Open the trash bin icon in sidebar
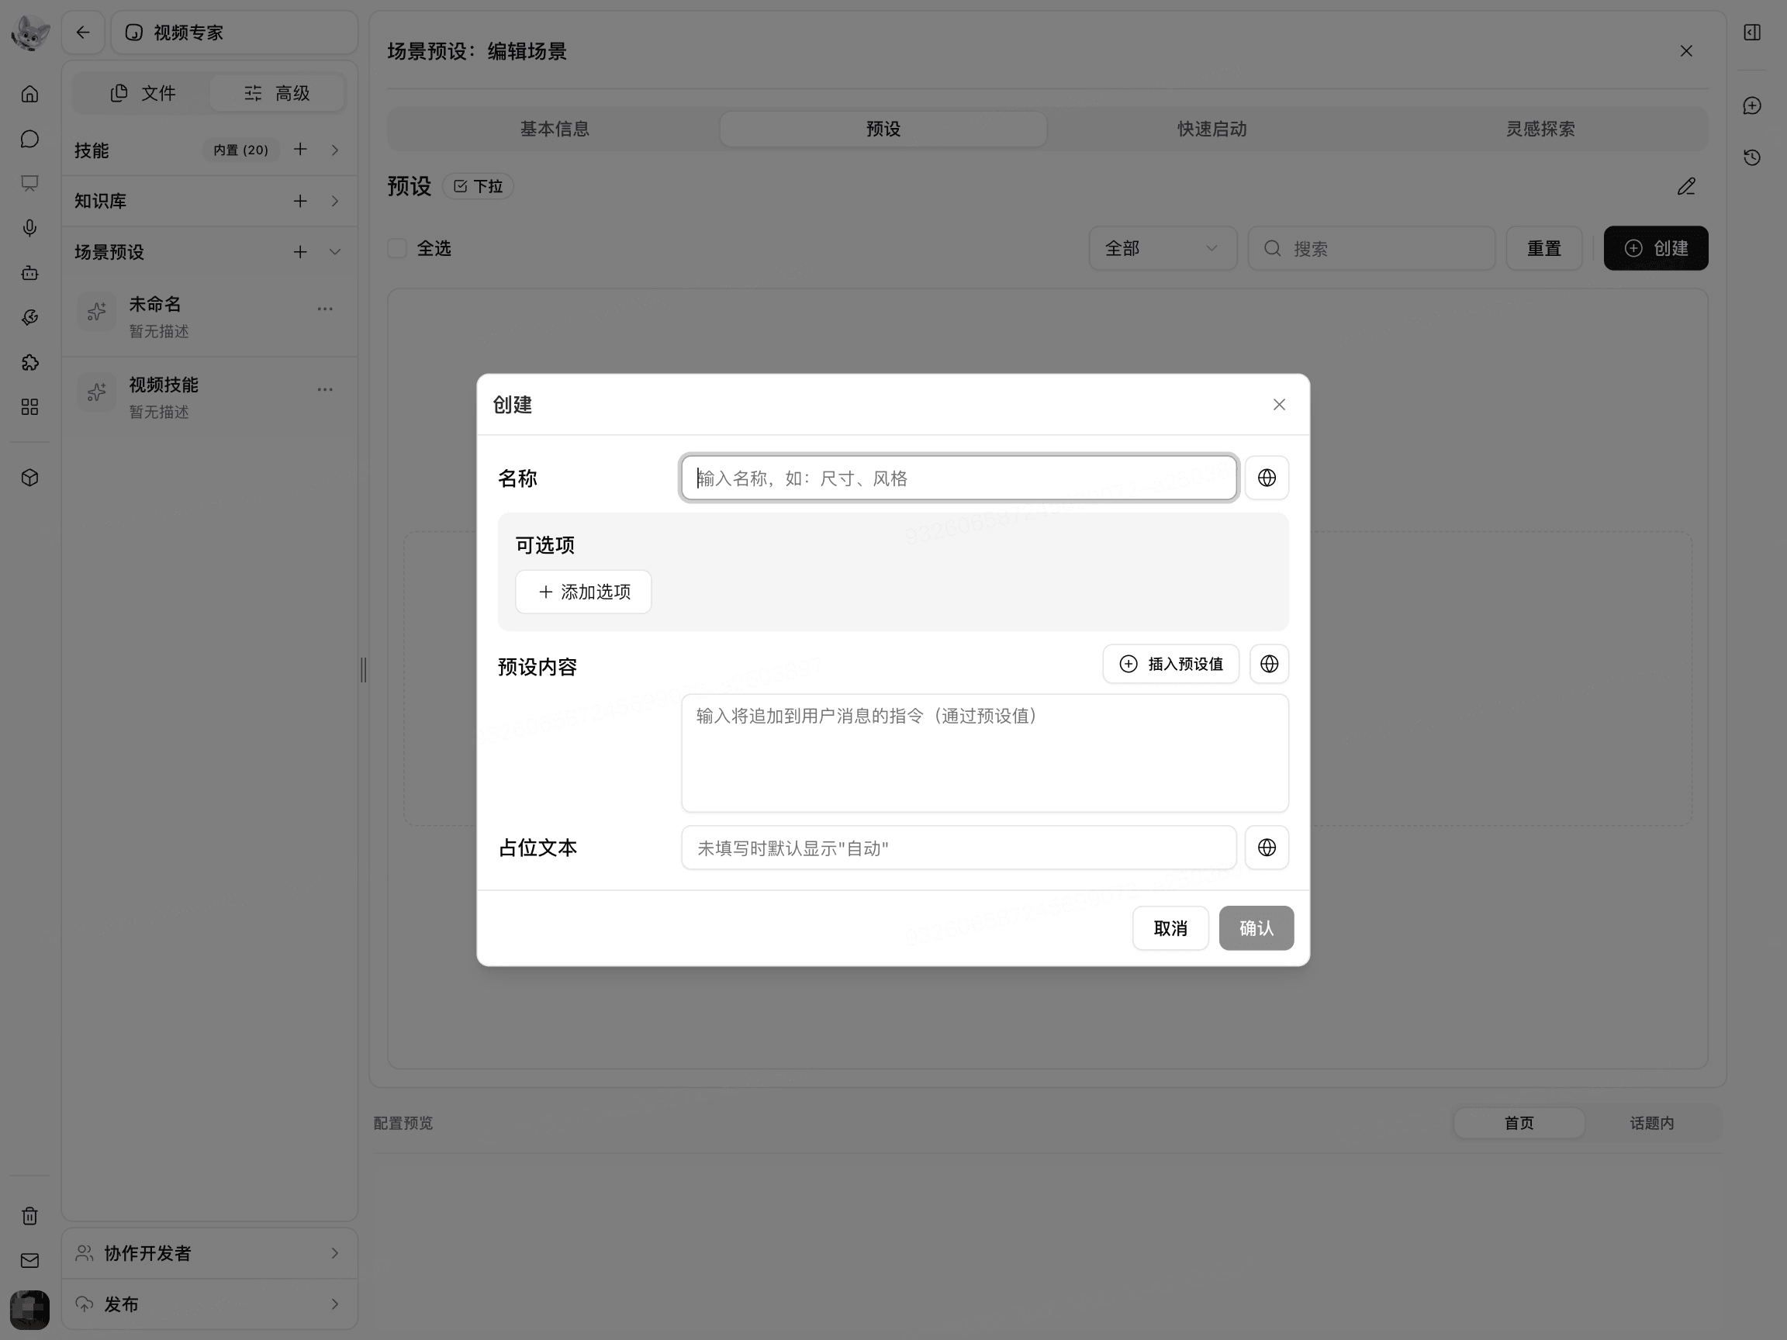The height and width of the screenshot is (1340, 1787). click(x=30, y=1216)
